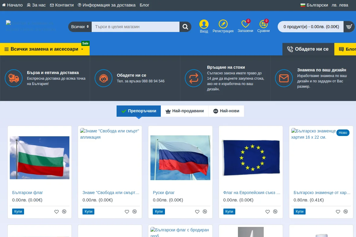Compare icon for Руски флаг
356x237 pixels.
(x=205, y=212)
